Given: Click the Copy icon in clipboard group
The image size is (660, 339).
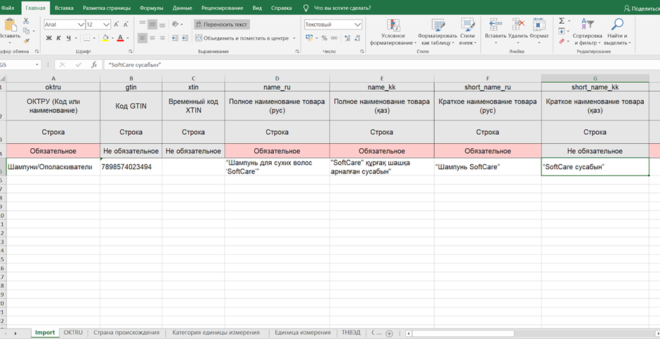Looking at the screenshot, I should coord(26,31).
